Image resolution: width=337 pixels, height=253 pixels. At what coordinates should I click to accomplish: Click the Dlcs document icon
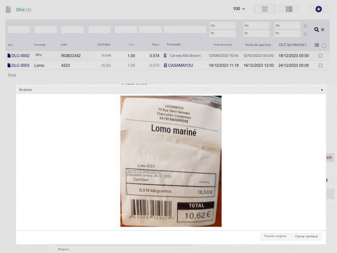coord(8,9)
